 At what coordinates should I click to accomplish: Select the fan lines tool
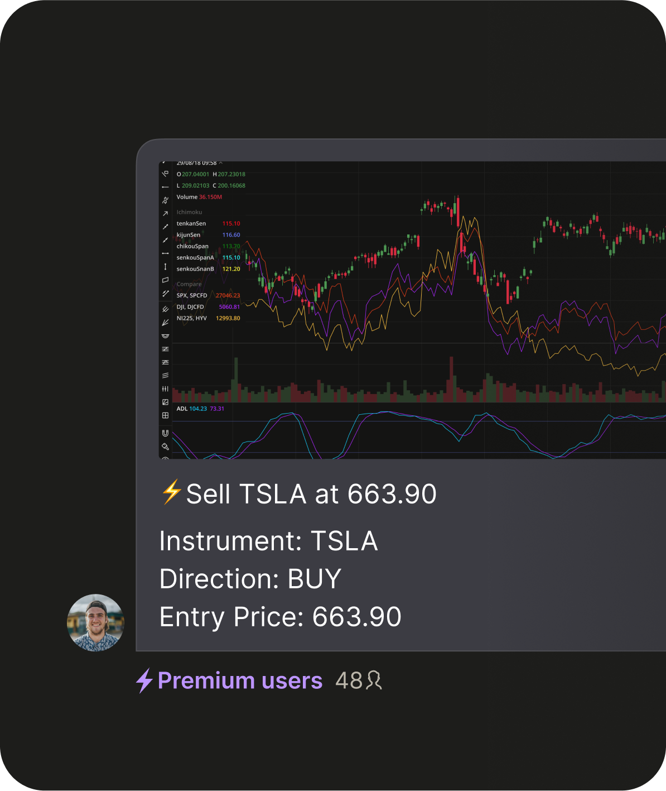click(x=165, y=323)
